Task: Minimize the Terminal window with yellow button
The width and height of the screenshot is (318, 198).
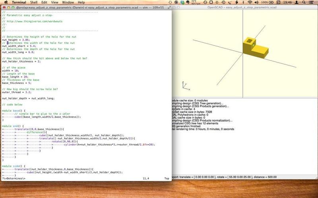Action: (x=8, y=8)
